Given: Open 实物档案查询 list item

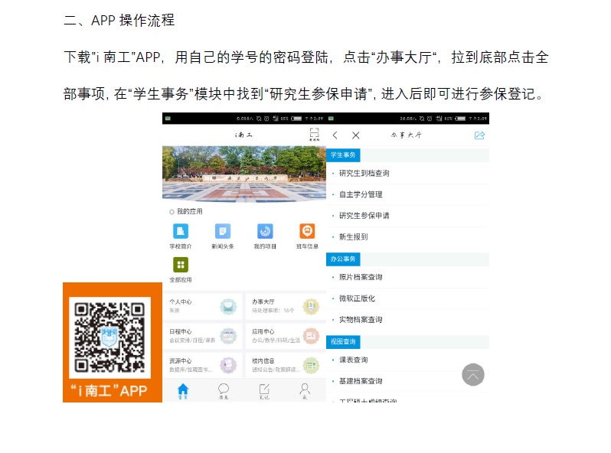Looking at the screenshot, I should [x=407, y=320].
